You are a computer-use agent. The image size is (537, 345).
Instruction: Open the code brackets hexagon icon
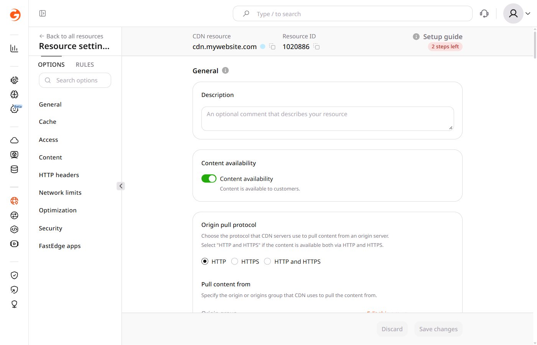coord(14,229)
